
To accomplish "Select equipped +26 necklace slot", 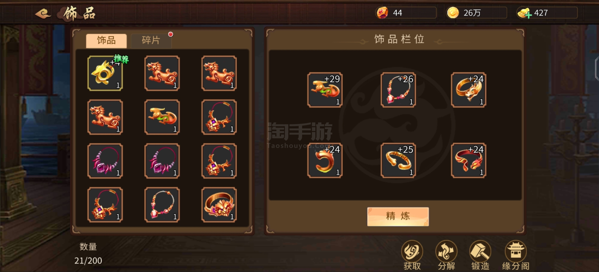I will (x=398, y=90).
